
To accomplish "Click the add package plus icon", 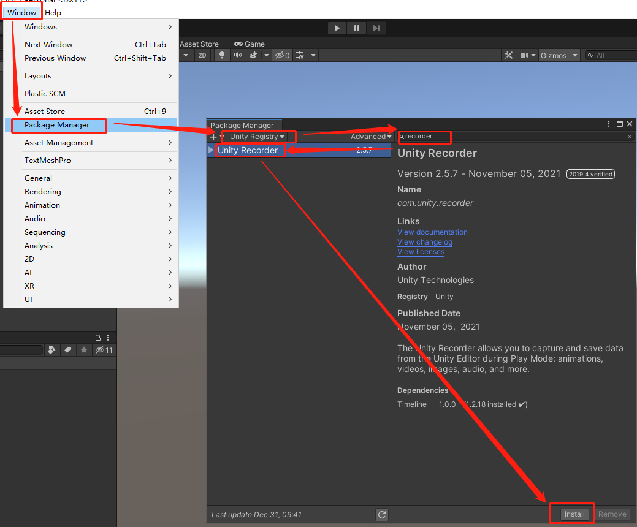I will coord(213,137).
